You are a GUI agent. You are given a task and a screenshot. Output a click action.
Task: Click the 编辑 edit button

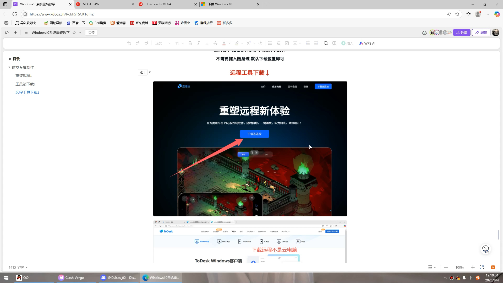(481, 32)
